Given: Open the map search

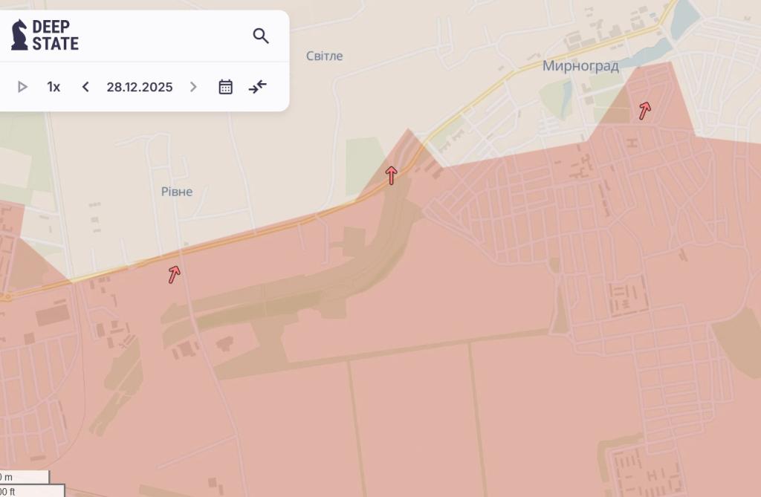Looking at the screenshot, I should (x=260, y=36).
